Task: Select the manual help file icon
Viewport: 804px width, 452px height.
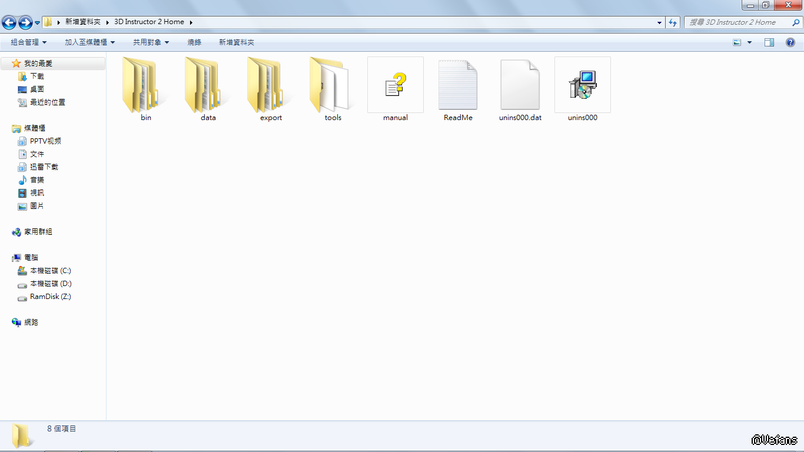Action: click(396, 85)
